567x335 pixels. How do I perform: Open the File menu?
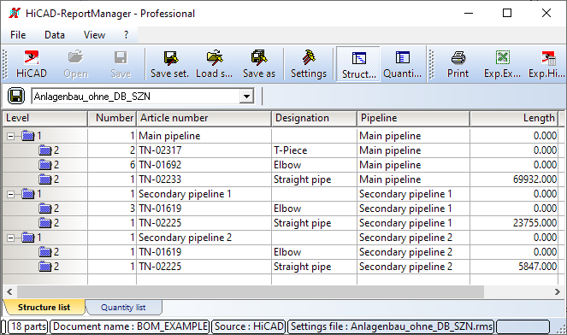pos(18,35)
